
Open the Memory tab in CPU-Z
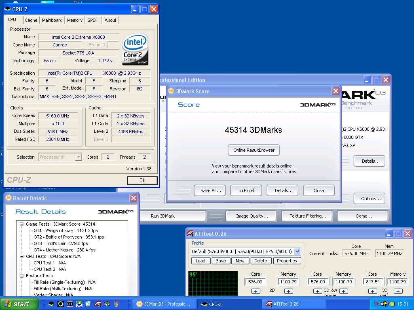pos(75,20)
